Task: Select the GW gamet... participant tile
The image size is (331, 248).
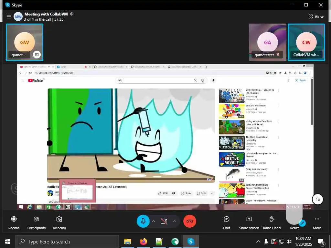Action: point(25,42)
